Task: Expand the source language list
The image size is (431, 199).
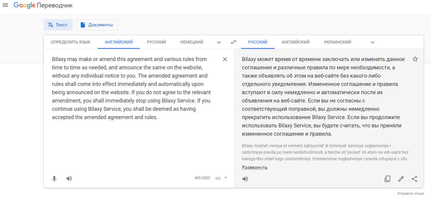Action: tap(219, 42)
